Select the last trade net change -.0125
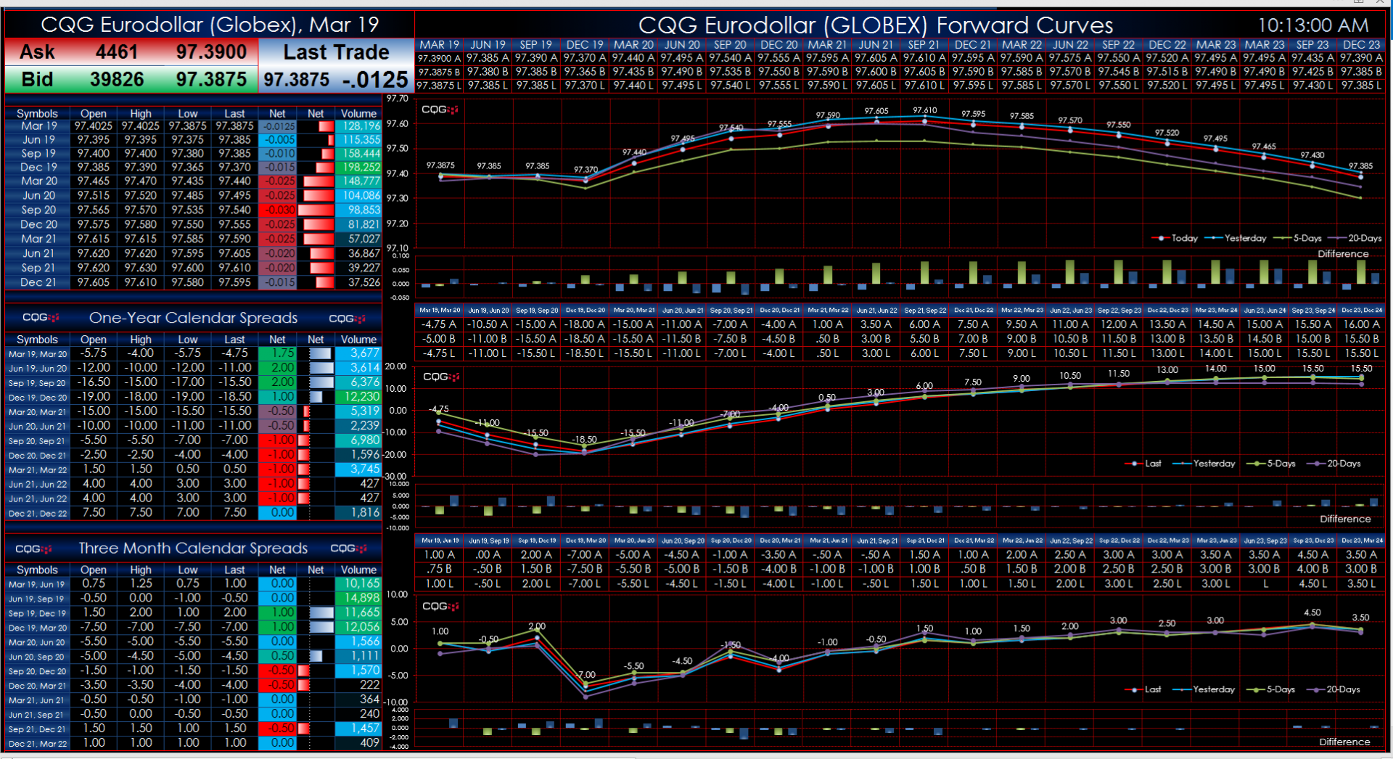The width and height of the screenshot is (1393, 759). pos(376,79)
